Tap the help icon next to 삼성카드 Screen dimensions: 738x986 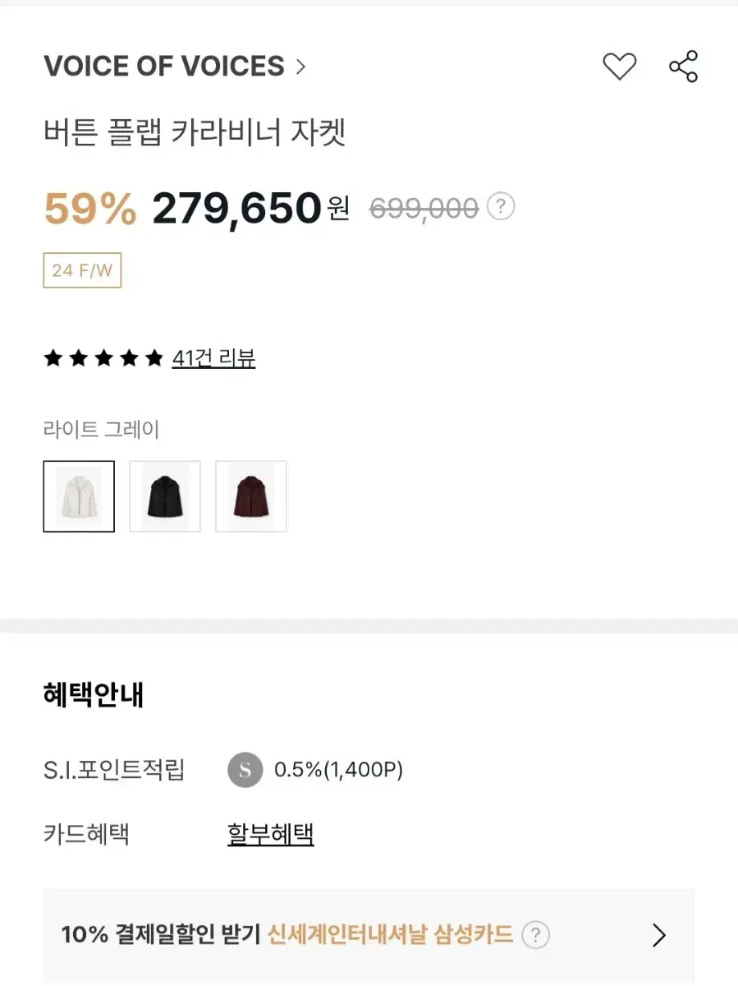click(x=535, y=935)
